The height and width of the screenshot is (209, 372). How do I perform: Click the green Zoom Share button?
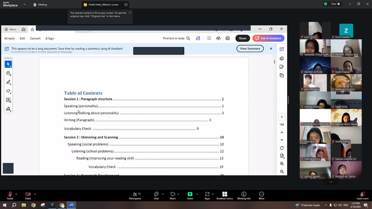(x=190, y=196)
